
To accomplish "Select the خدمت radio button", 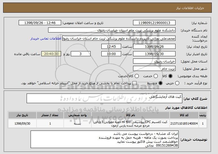I will (x=156, y=76).
